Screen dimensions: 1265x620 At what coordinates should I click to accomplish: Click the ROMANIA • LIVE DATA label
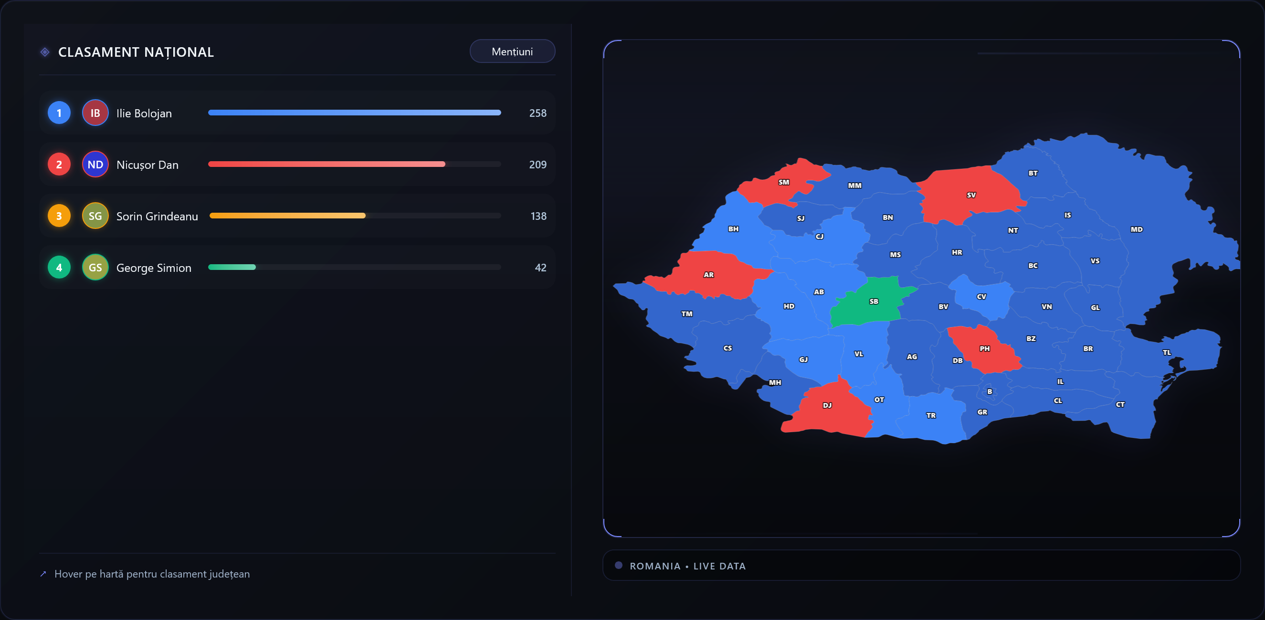coord(687,566)
